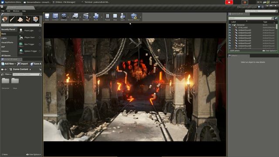Go back in Content Browser history
The height and width of the screenshot is (157, 279).
[2, 69]
